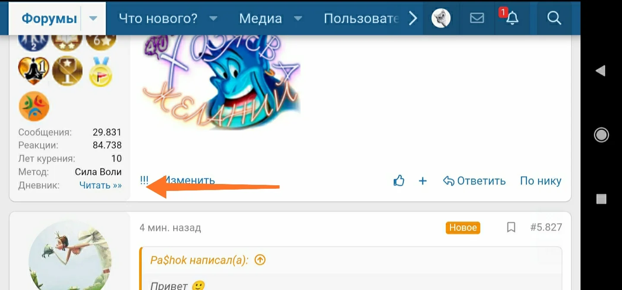Expand the Форумы dropdown arrow
The width and height of the screenshot is (622, 290).
click(93, 19)
